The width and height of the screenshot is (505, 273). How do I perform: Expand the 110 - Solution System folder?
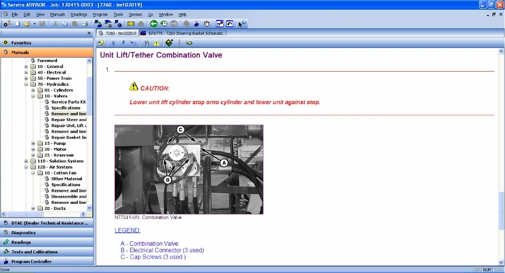(x=26, y=161)
